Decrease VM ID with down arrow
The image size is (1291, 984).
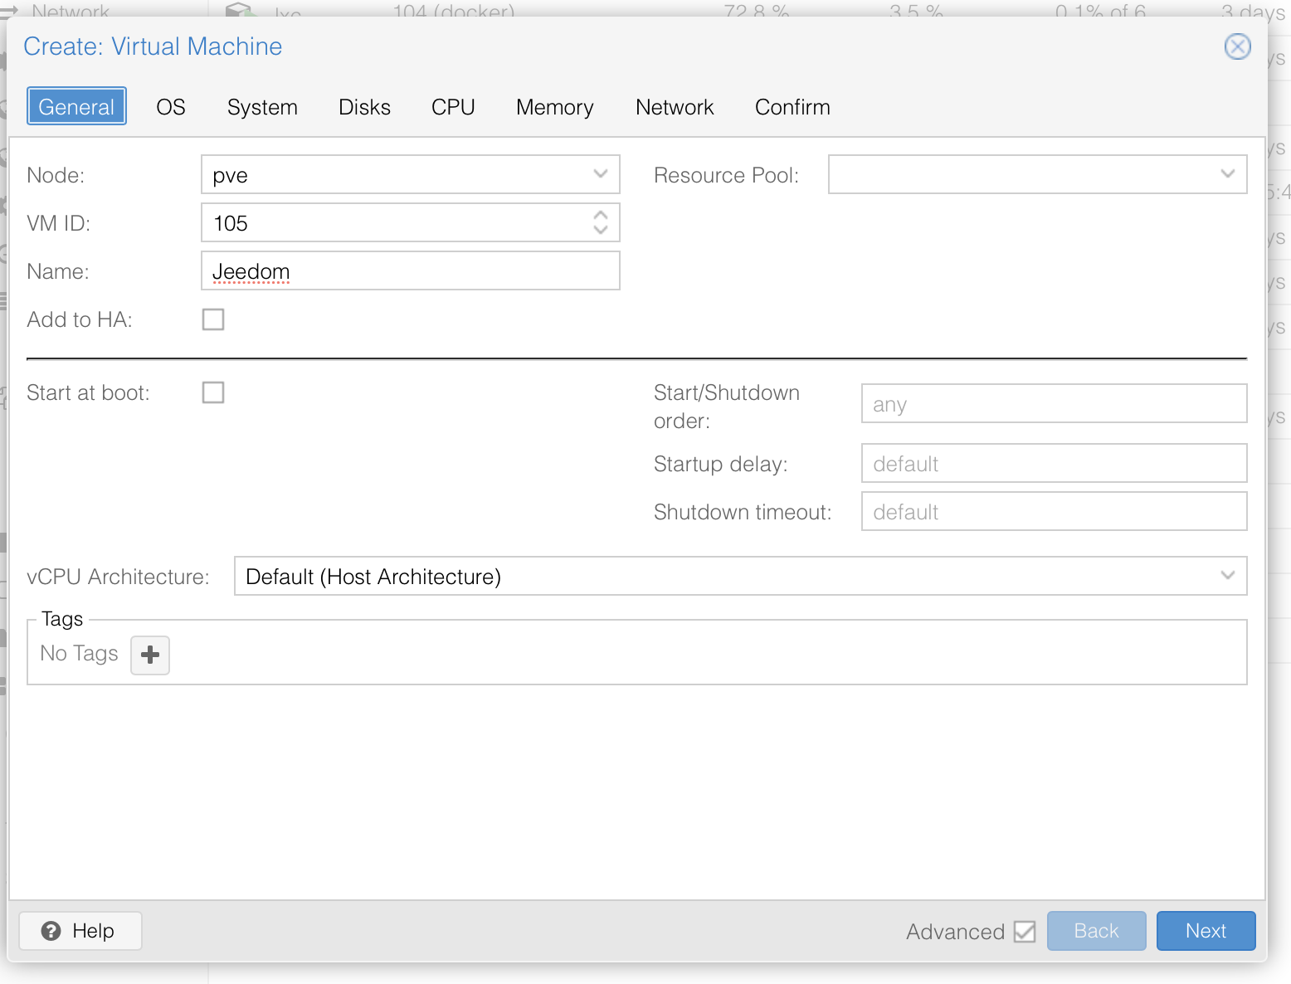tap(601, 230)
